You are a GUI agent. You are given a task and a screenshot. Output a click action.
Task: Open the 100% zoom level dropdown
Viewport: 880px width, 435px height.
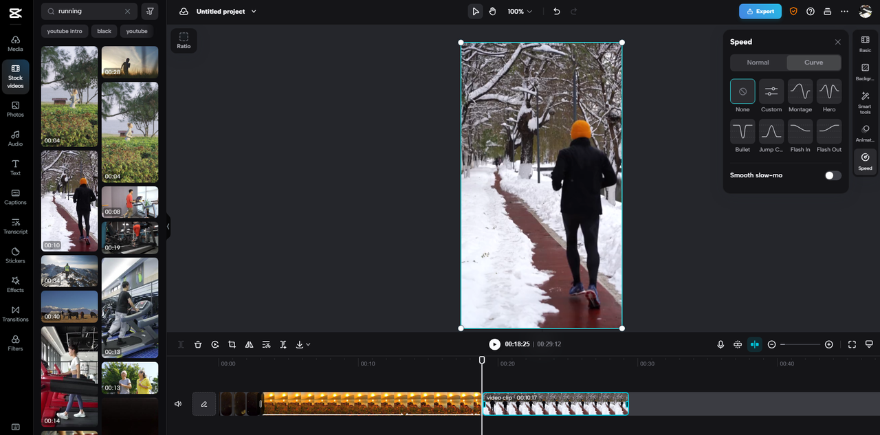(520, 11)
